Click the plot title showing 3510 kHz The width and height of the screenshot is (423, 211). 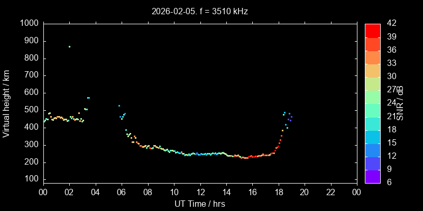click(199, 11)
